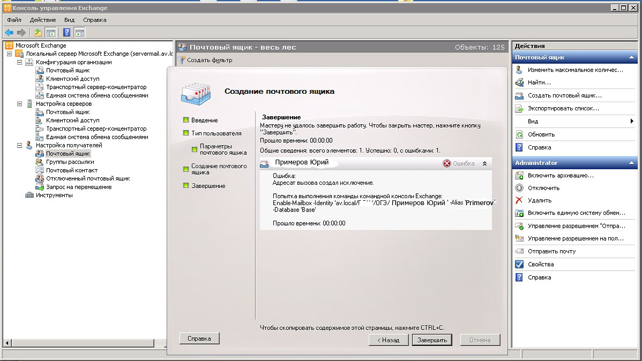Click the Обновить refresh icon
Screen dimensions: 642x361
coord(519,134)
